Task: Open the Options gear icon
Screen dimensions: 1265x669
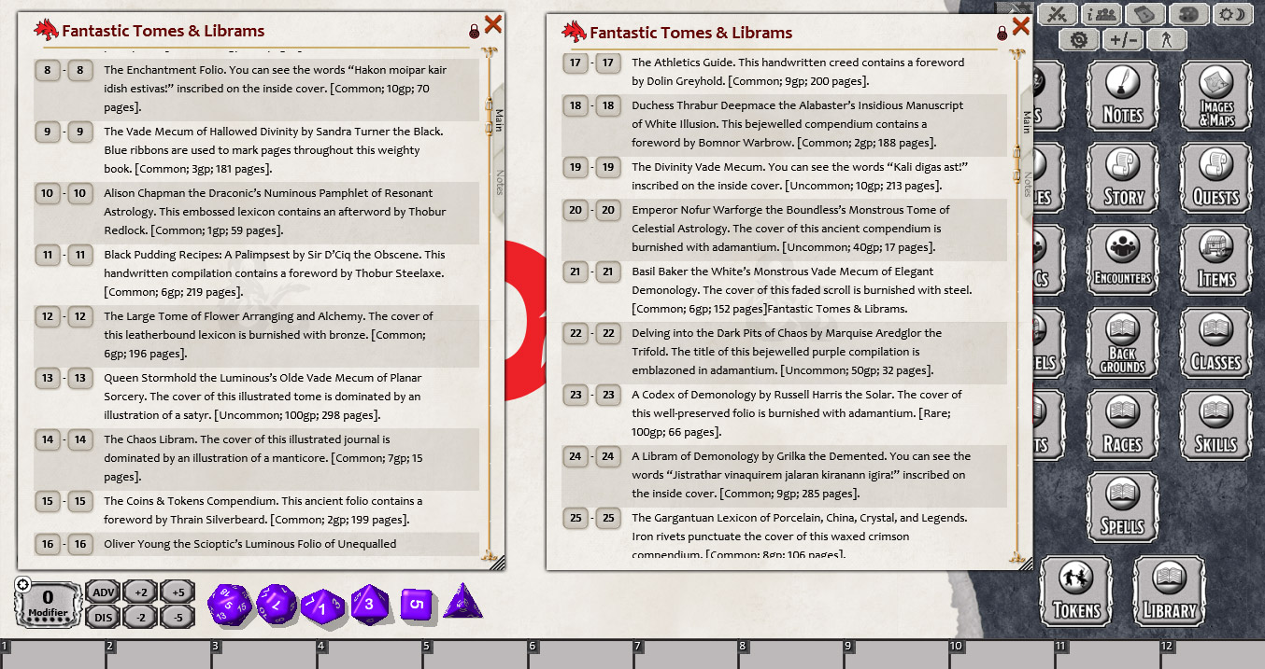Action: pyautogui.click(x=1080, y=40)
